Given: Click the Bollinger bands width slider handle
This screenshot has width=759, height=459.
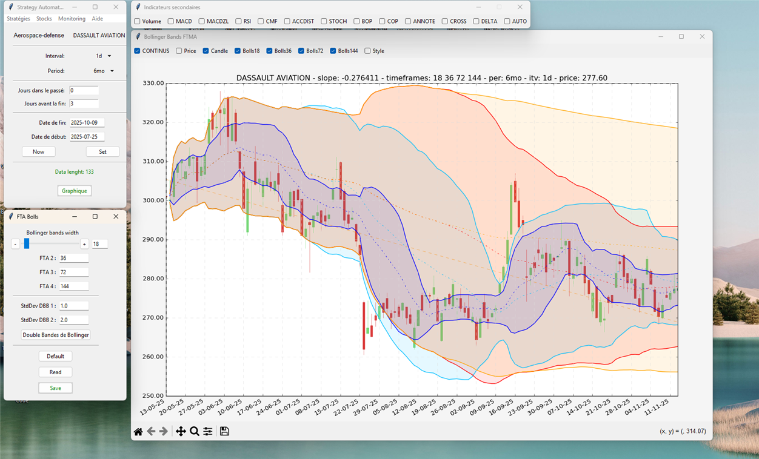Looking at the screenshot, I should (x=27, y=243).
